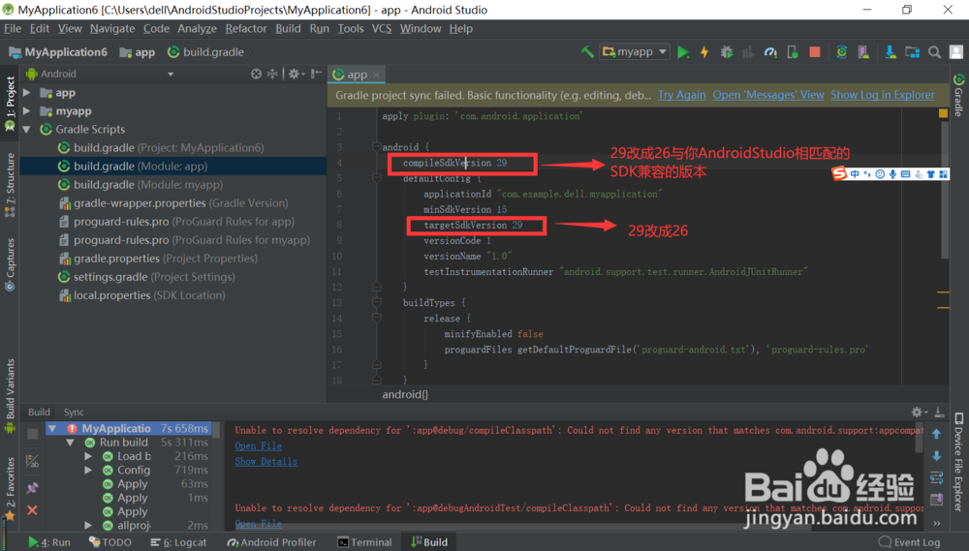This screenshot has height=551, width=969.
Task: Click the Try Again link
Action: 681,95
